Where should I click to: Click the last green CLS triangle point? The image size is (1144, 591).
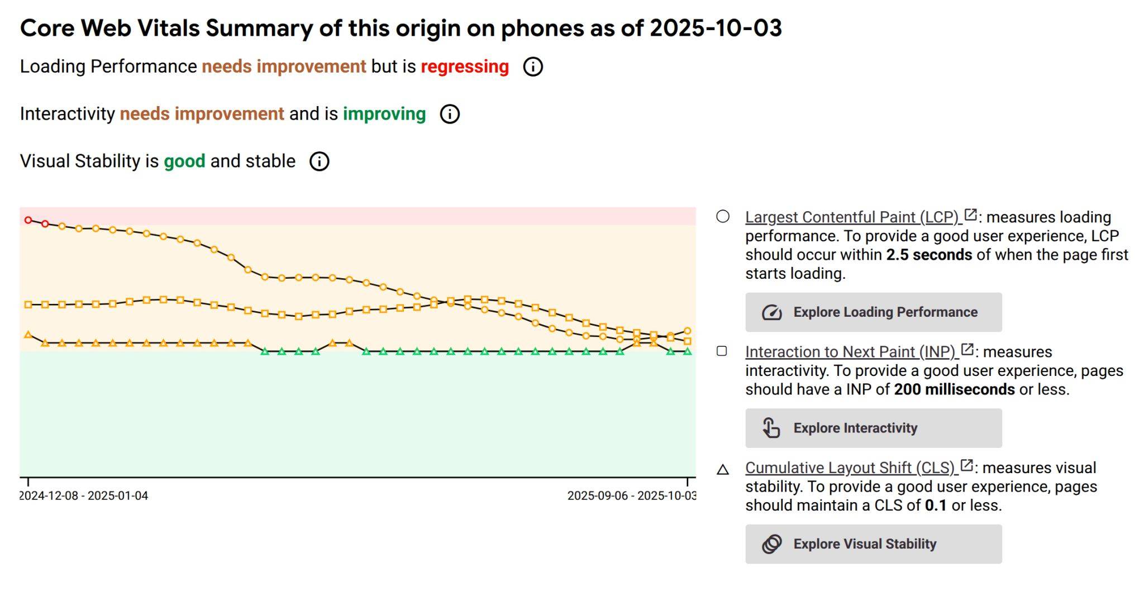click(687, 351)
